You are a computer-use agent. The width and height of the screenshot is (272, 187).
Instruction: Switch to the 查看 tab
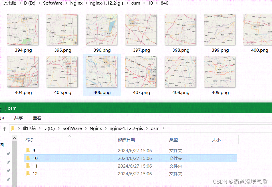tap(37, 118)
